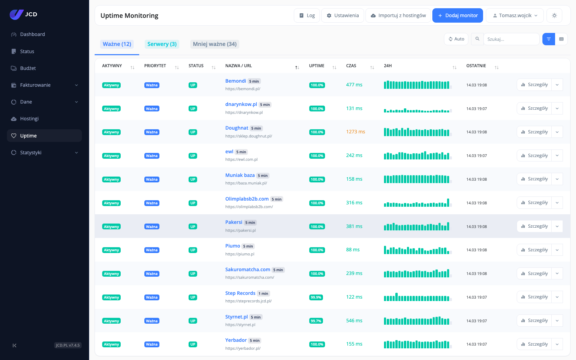The width and height of the screenshot is (576, 360).
Task: Click Importuj z hostingów button
Action: point(398,15)
